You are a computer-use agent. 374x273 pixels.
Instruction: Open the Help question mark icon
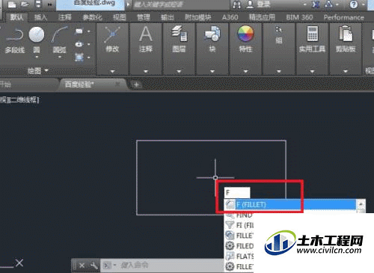coord(354,4)
